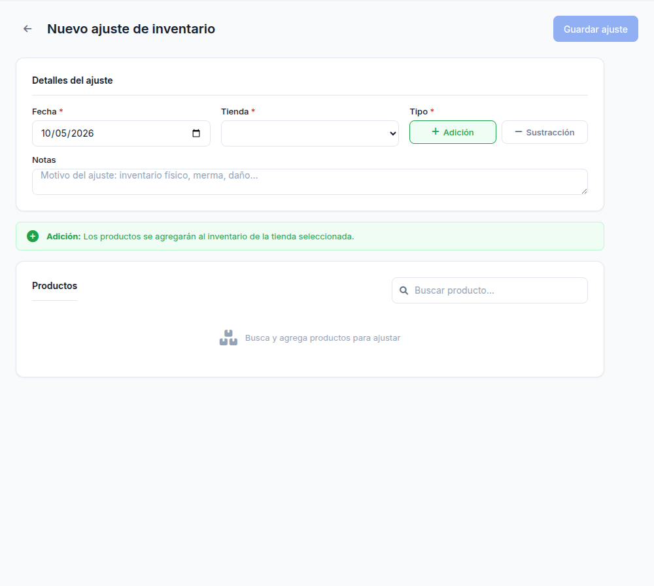Image resolution: width=654 pixels, height=586 pixels.
Task: Click the Notas resize handle corner
Action: click(x=584, y=191)
